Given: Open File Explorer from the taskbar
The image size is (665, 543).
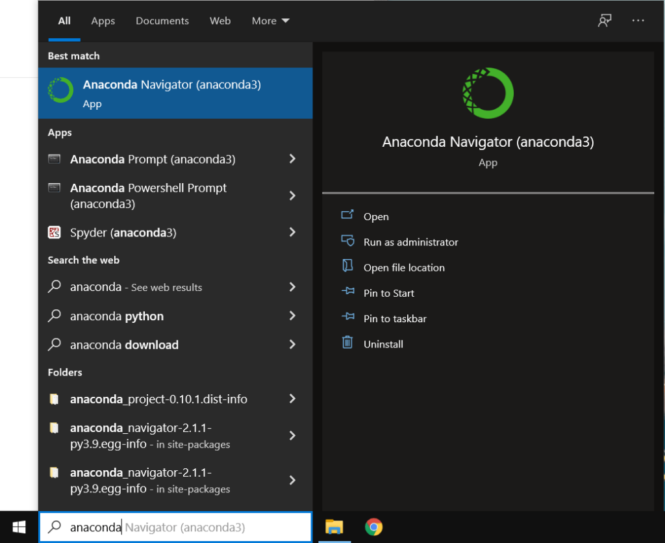Looking at the screenshot, I should coord(334,527).
